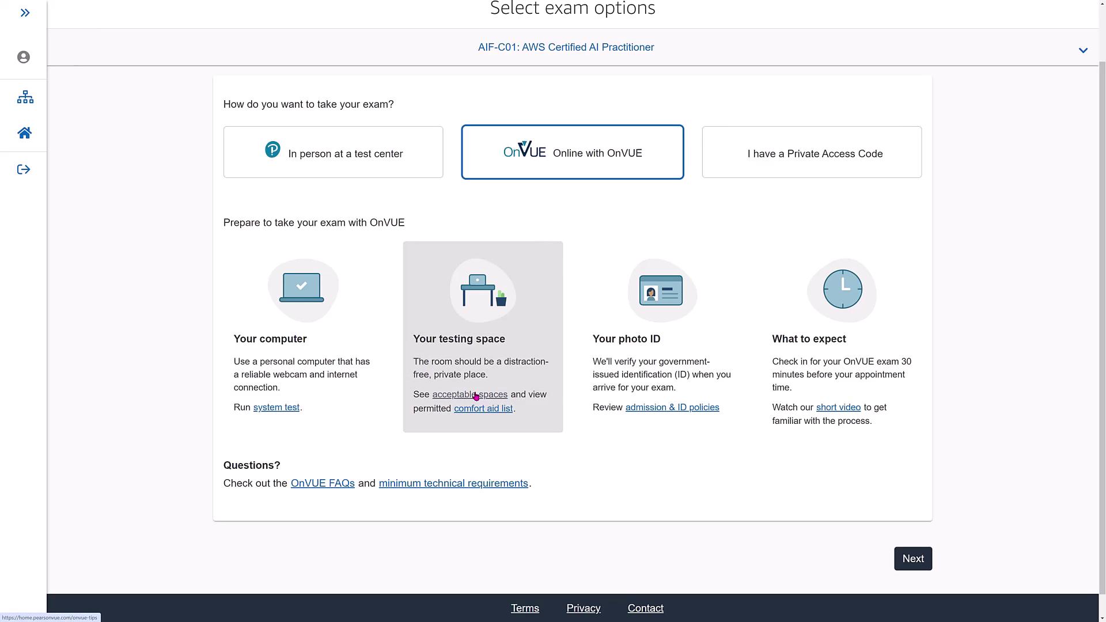Image resolution: width=1106 pixels, height=622 pixels.
Task: Click the clock What to expect illustration
Action: coord(842,289)
